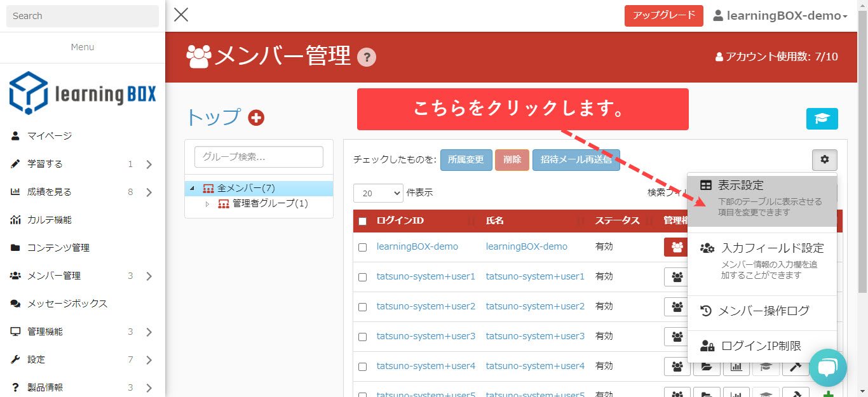
Task: Click the blue graduation cap button
Action: [x=822, y=119]
